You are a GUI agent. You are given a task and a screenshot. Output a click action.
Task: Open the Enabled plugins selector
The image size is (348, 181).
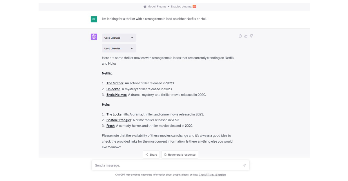(x=183, y=6)
